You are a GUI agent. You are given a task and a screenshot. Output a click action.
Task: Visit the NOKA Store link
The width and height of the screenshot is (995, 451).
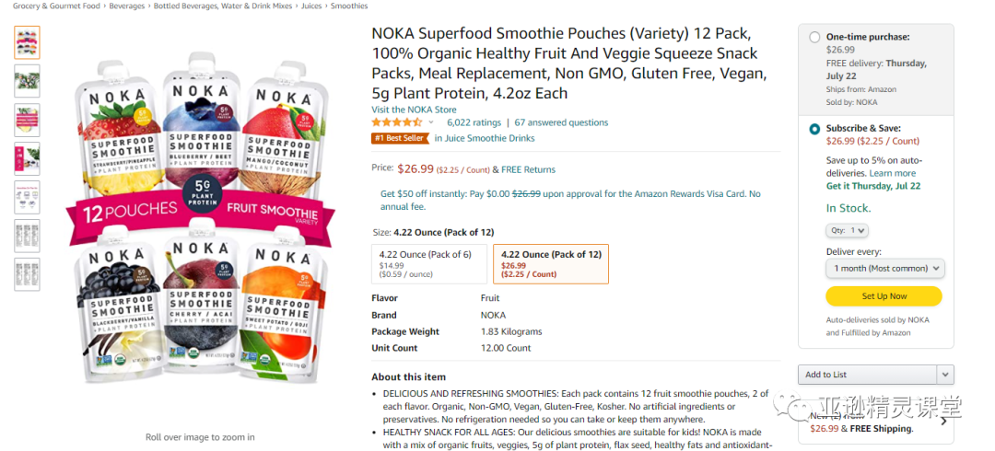coord(414,110)
